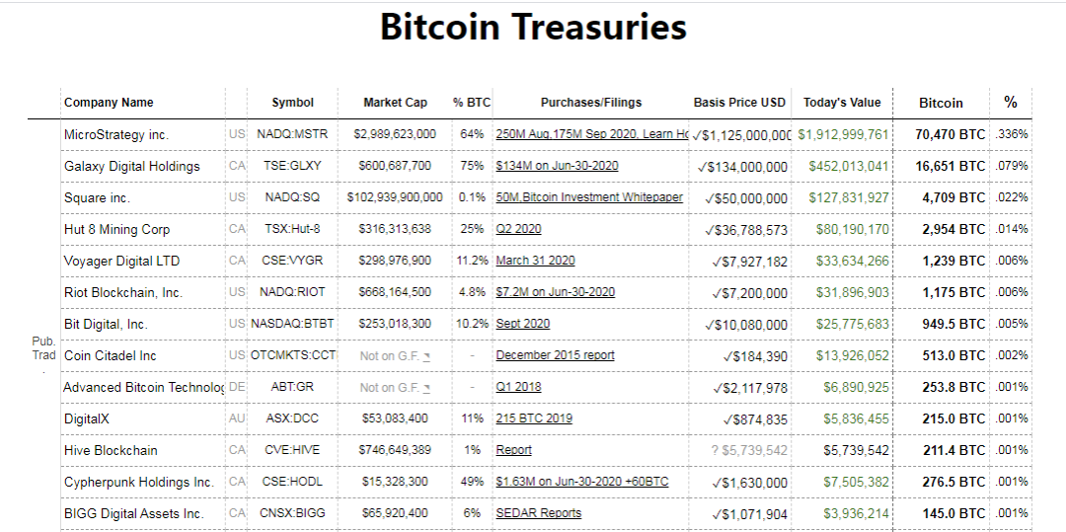The height and width of the screenshot is (532, 1066).
Task: Open Cypherpunk Holdings' $1.63M Jun-30-2020 link
Action: 581,482
